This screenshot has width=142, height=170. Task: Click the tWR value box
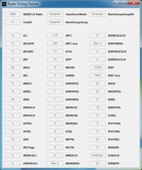tap(13, 139)
